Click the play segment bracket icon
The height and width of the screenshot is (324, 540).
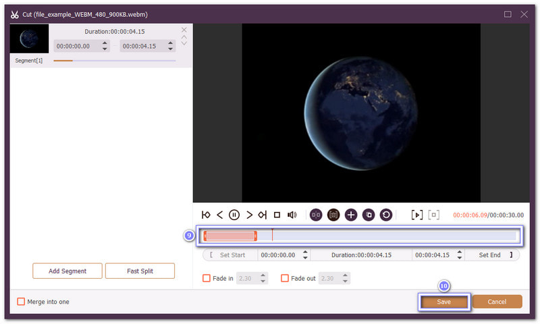point(417,215)
